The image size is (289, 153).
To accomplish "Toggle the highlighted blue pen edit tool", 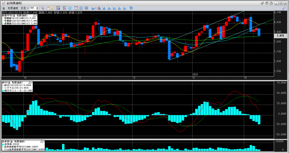I will 58,8.
